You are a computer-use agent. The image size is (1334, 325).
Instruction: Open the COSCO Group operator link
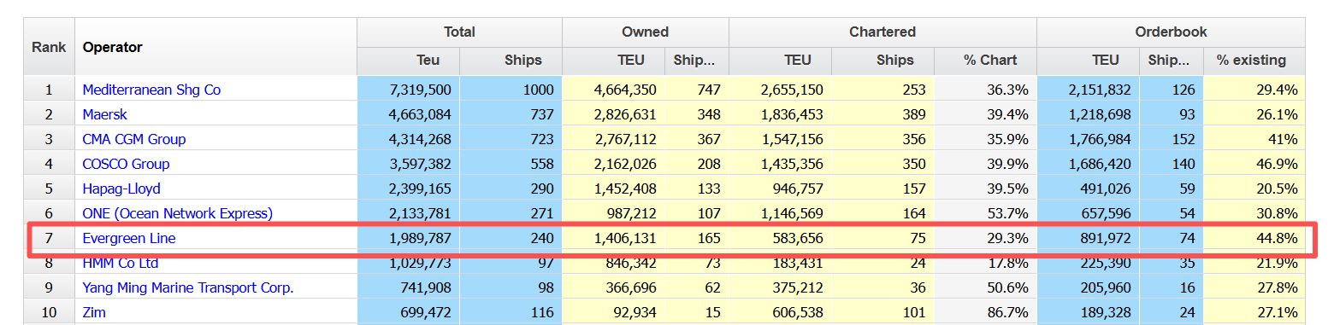(126, 164)
